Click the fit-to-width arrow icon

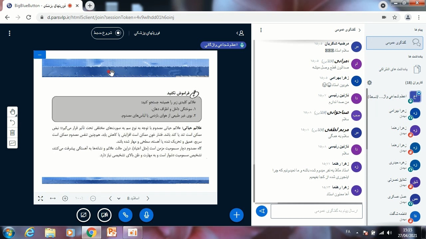[53, 199]
